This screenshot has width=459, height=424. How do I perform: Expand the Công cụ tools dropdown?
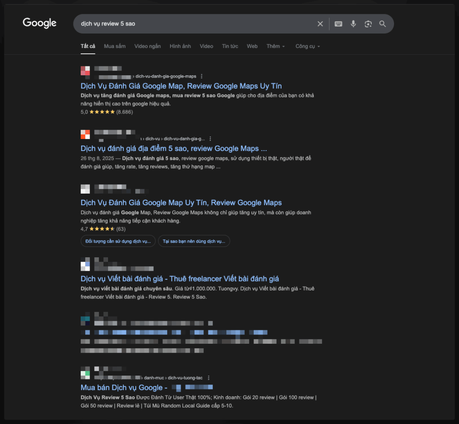coord(307,46)
